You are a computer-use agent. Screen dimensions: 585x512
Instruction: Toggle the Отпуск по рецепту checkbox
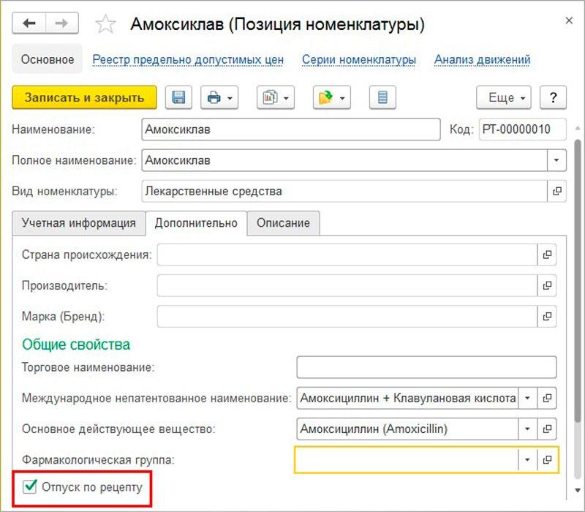point(29,486)
